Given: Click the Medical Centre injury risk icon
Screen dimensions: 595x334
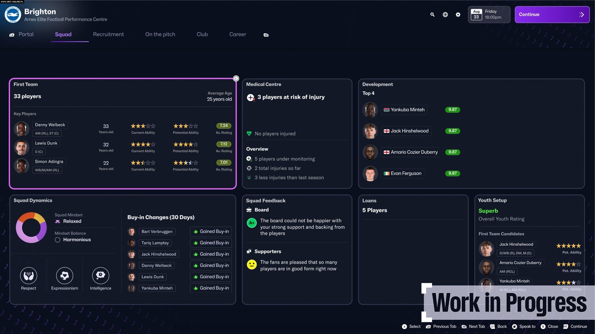Looking at the screenshot, I should coord(250,97).
